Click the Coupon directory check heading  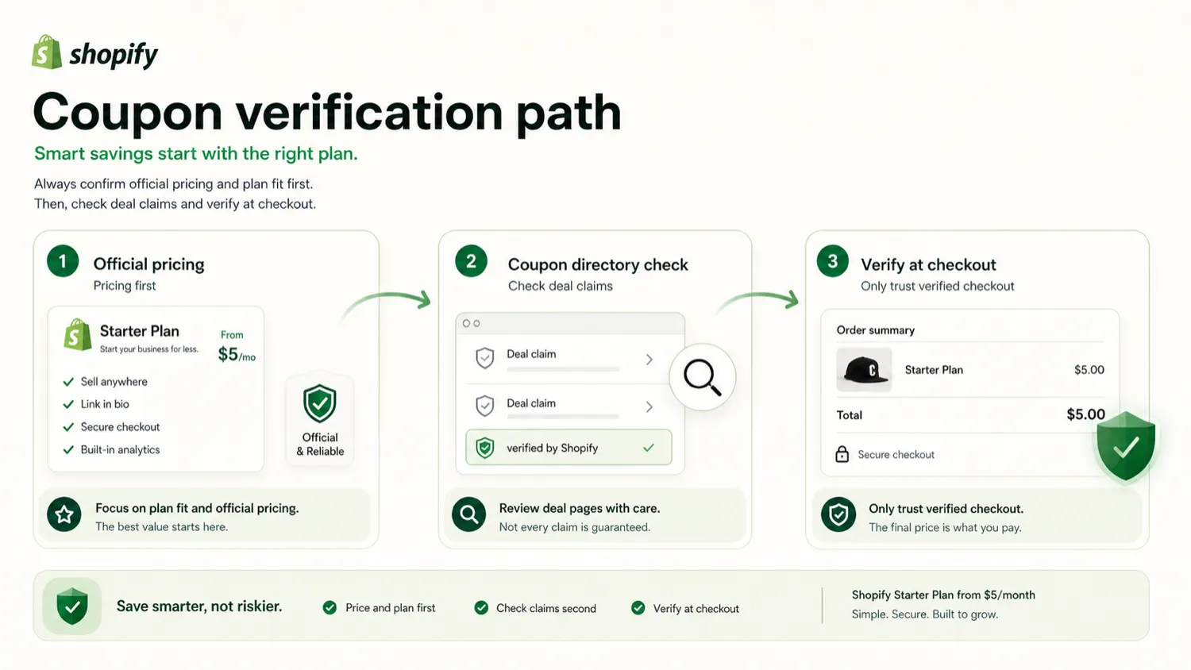(598, 264)
